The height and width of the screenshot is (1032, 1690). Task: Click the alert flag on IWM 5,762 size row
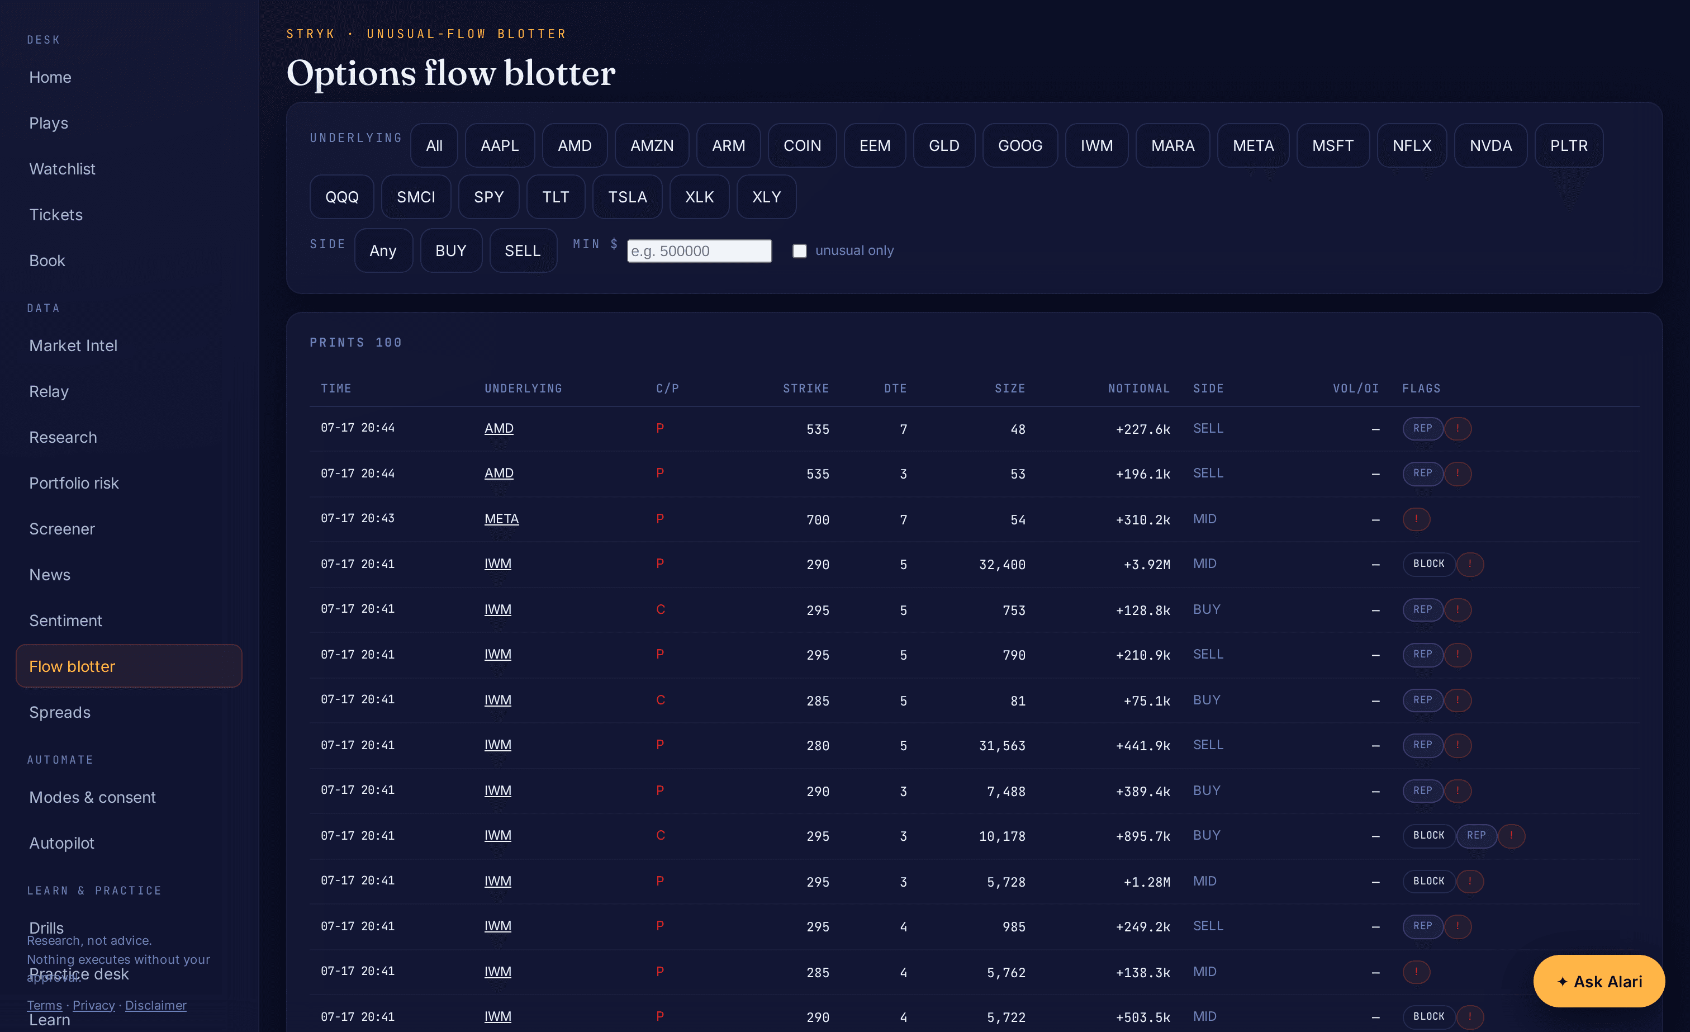tap(1416, 972)
